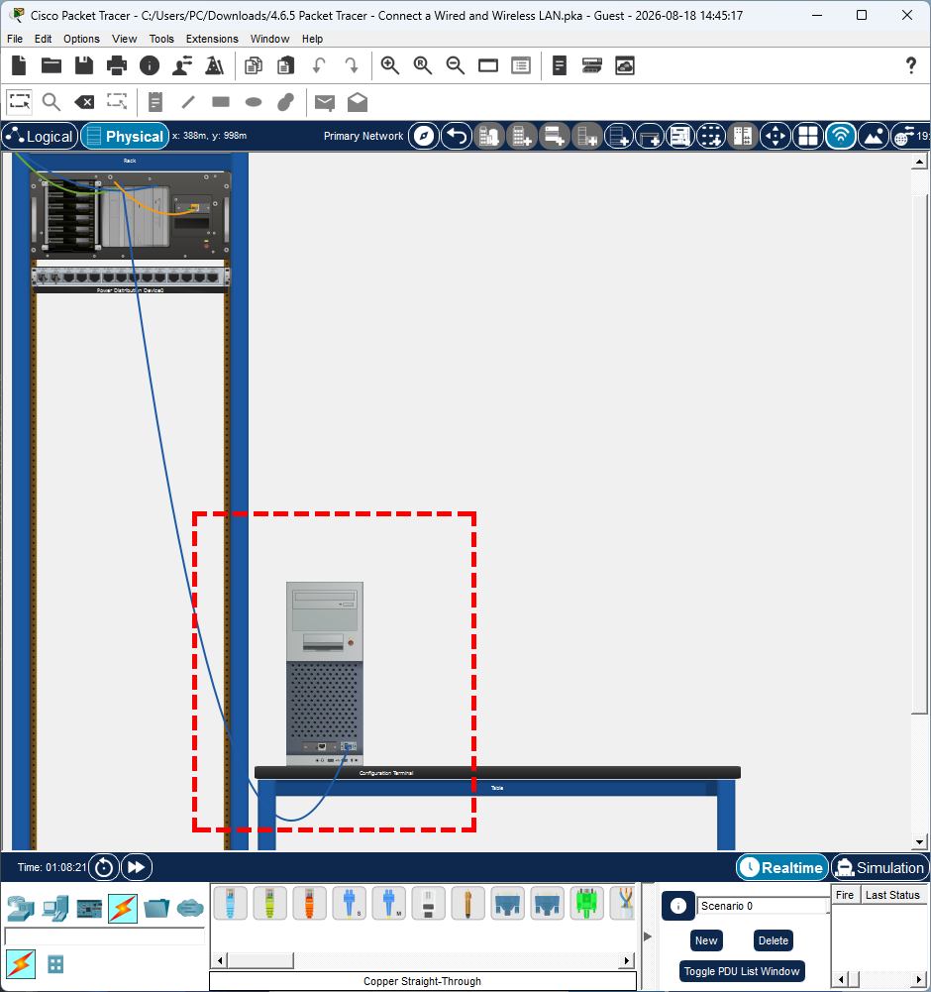The height and width of the screenshot is (992, 931).
Task: Select the Components circuit board category
Action: point(89,909)
